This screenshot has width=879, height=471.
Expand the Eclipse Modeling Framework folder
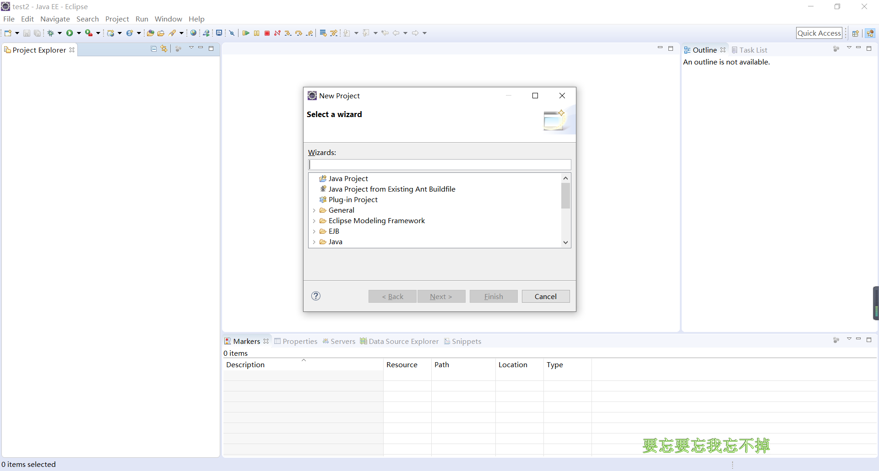tap(314, 221)
